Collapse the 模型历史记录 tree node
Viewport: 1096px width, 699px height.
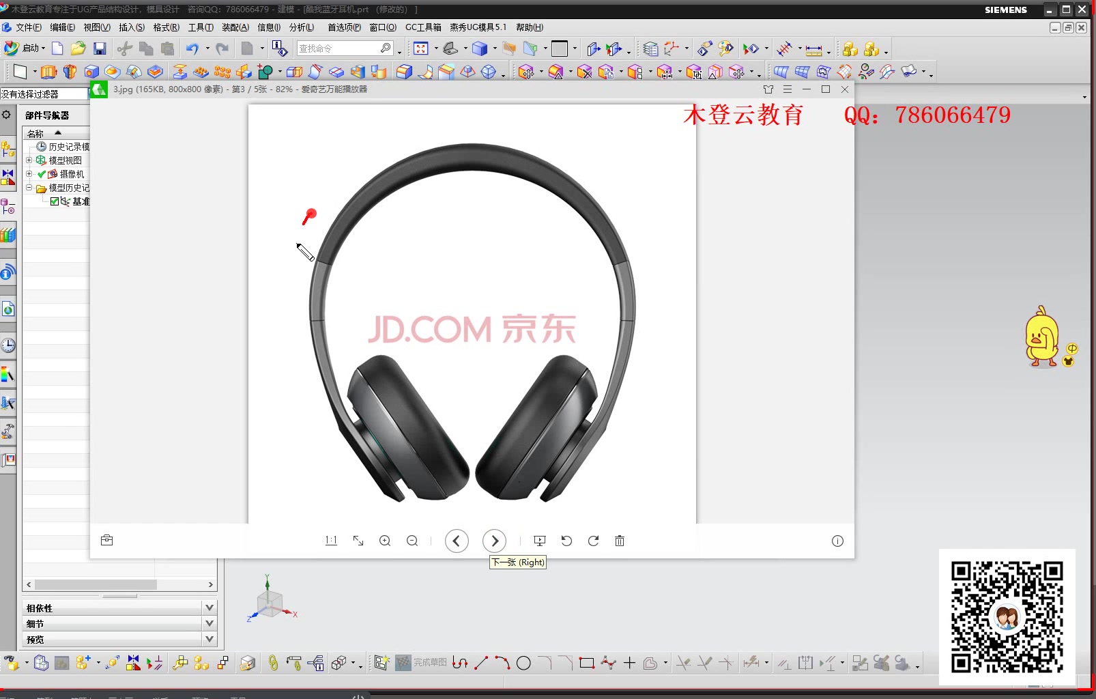[x=29, y=188]
